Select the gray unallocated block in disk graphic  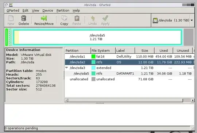pyautogui.click(x=189, y=37)
